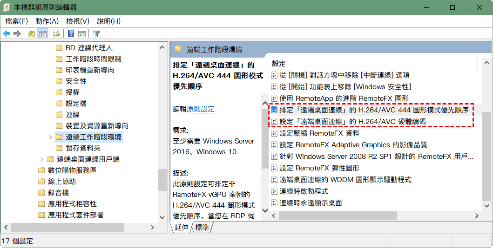Select the 印表機重新導向 folder in tree
The width and height of the screenshot is (493, 248).
point(90,70)
